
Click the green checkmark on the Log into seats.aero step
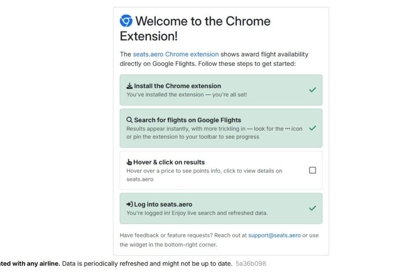pyautogui.click(x=313, y=208)
